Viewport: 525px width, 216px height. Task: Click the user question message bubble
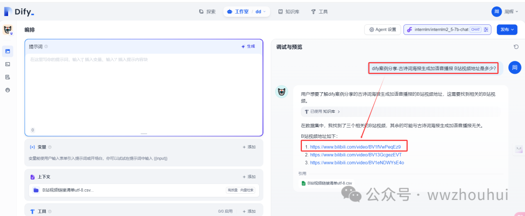coord(434,69)
